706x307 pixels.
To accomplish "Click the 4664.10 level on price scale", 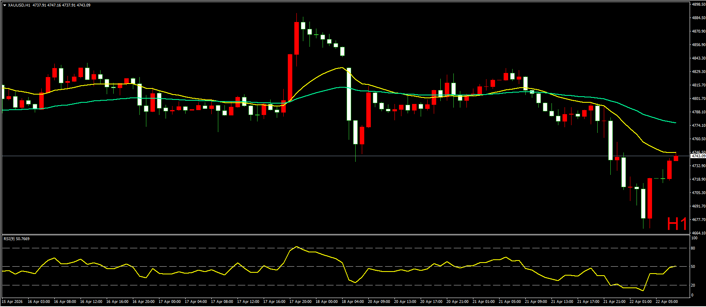I will tap(698, 233).
